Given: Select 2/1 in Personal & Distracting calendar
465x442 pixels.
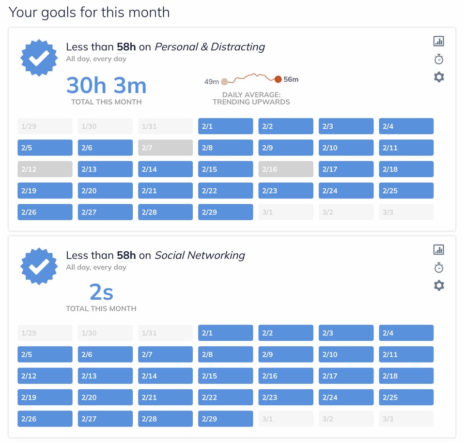Looking at the screenshot, I should 225,126.
